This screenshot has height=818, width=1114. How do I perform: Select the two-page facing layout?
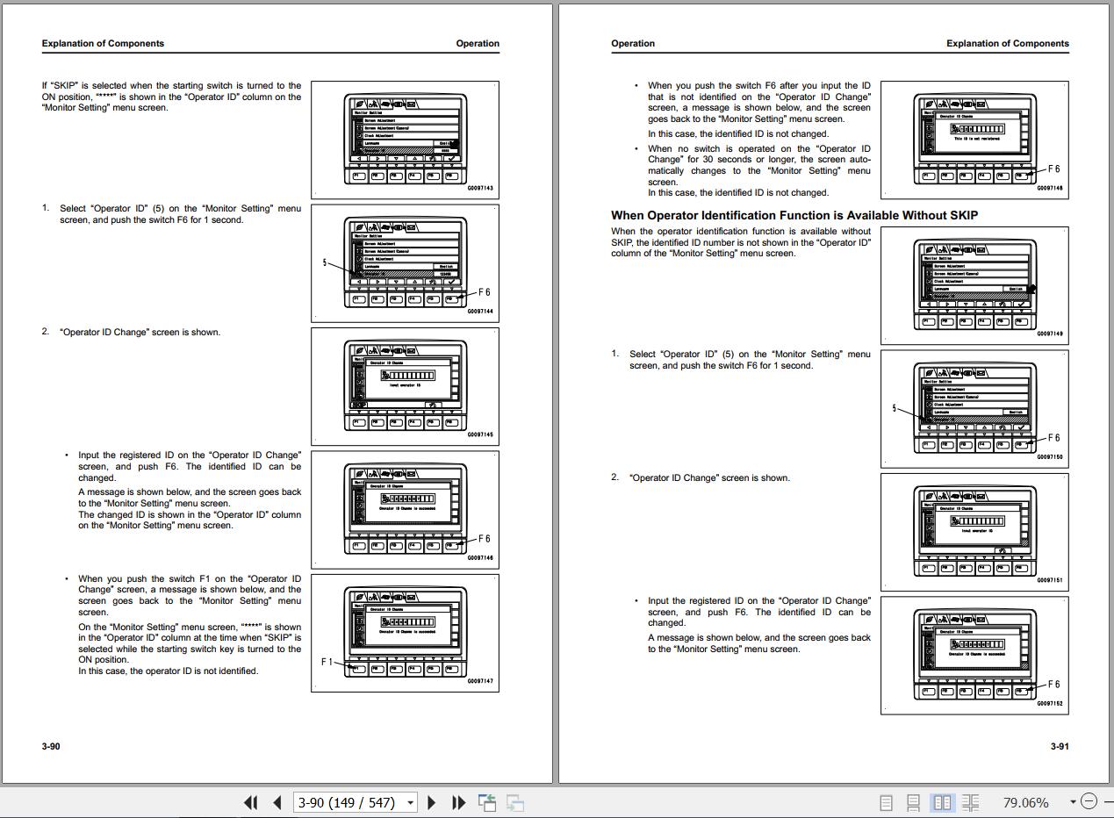pyautogui.click(x=942, y=802)
